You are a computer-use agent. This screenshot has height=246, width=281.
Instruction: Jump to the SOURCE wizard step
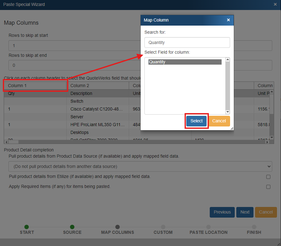(x=72, y=227)
